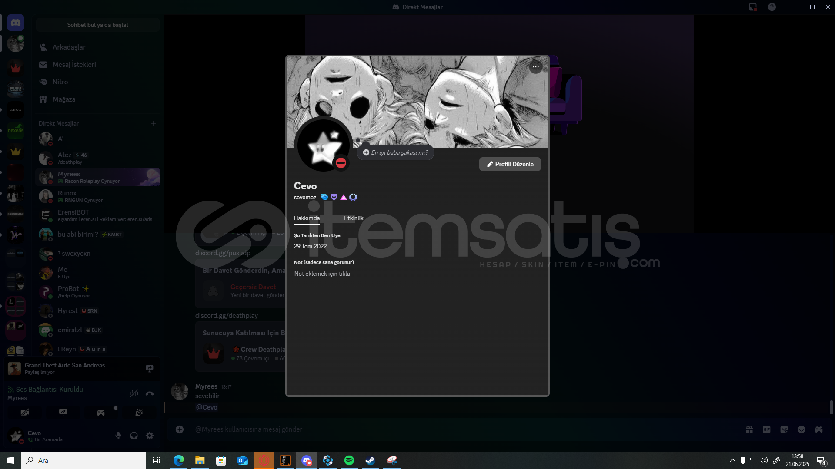Open the ANOX server icon
Viewport: 835px width, 469px height.
pos(16,110)
